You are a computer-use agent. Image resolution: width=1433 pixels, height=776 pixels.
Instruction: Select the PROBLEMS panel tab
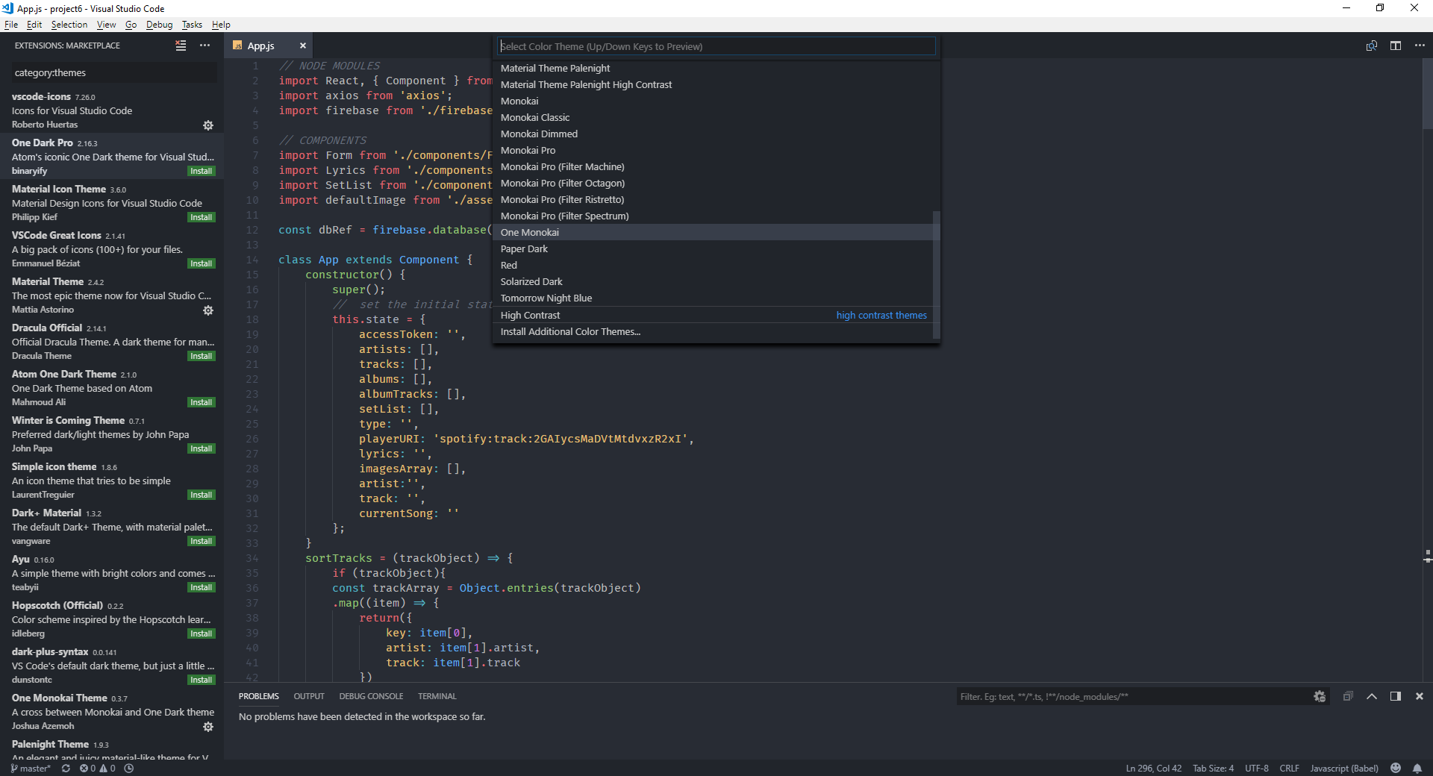coord(259,696)
